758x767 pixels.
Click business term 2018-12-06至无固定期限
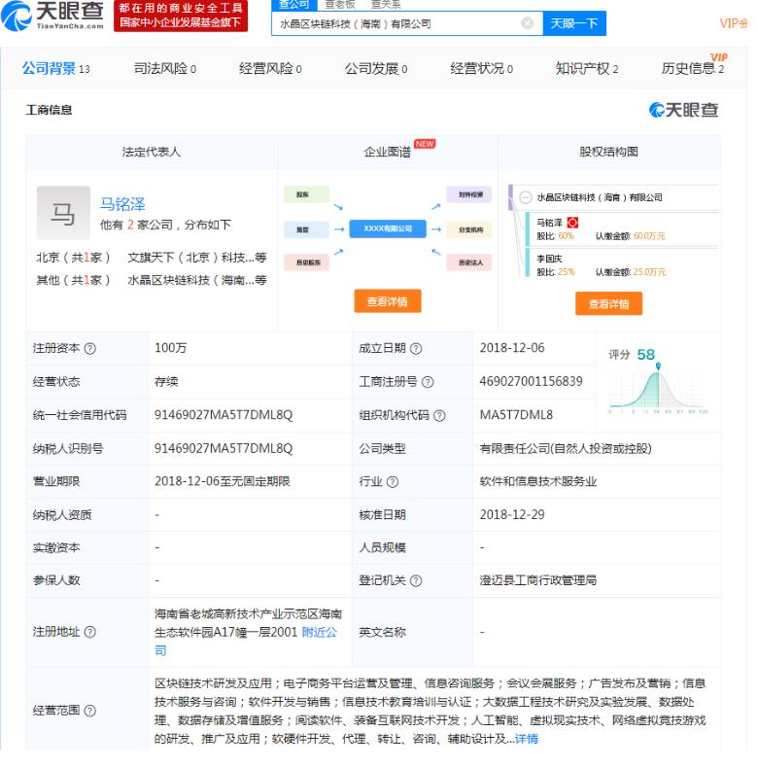[222, 482]
